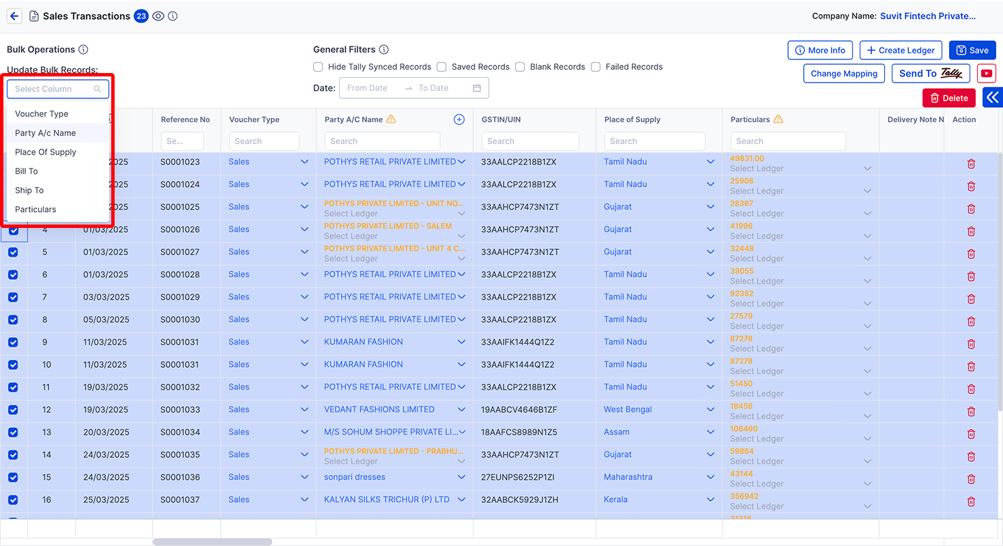Open Change Mapping
The height and width of the screenshot is (546, 1003).
click(x=844, y=74)
